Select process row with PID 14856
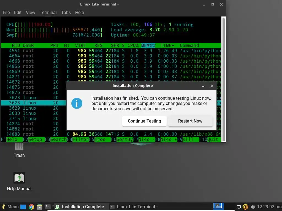Viewport: 282px width, 211px height. pyautogui.click(x=111, y=66)
